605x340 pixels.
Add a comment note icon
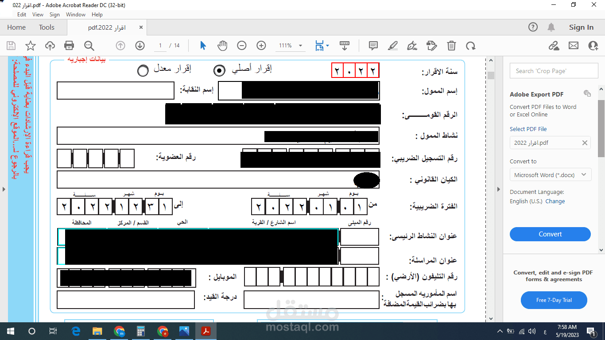pyautogui.click(x=373, y=46)
